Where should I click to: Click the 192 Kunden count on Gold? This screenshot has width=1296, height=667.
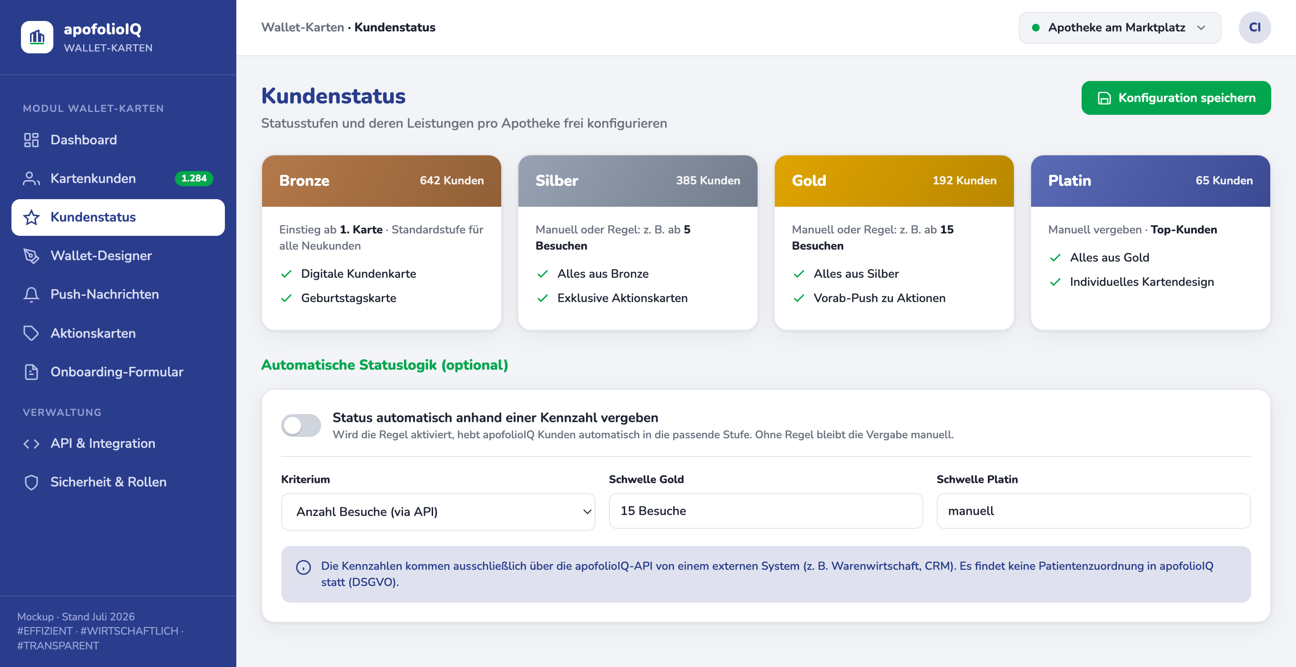coord(964,181)
